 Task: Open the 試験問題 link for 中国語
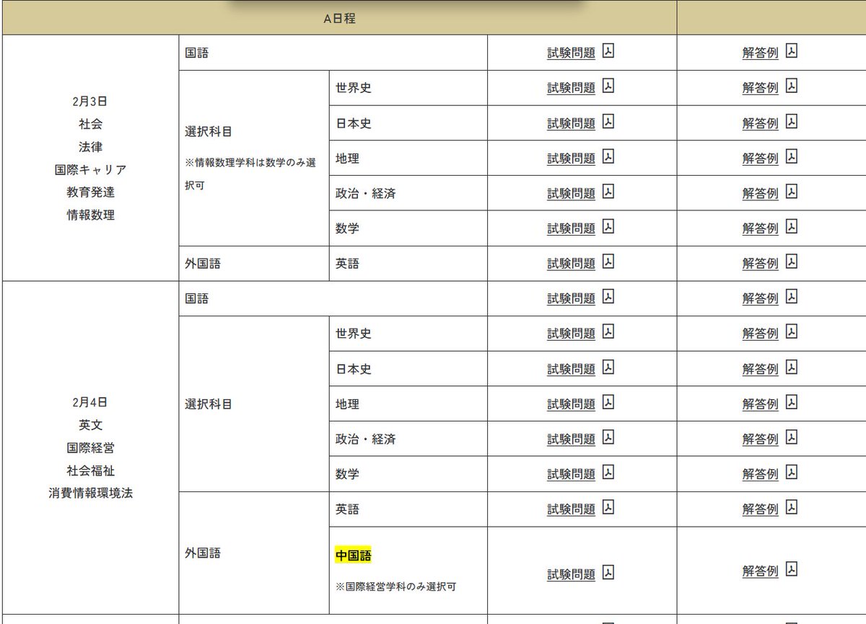point(570,572)
